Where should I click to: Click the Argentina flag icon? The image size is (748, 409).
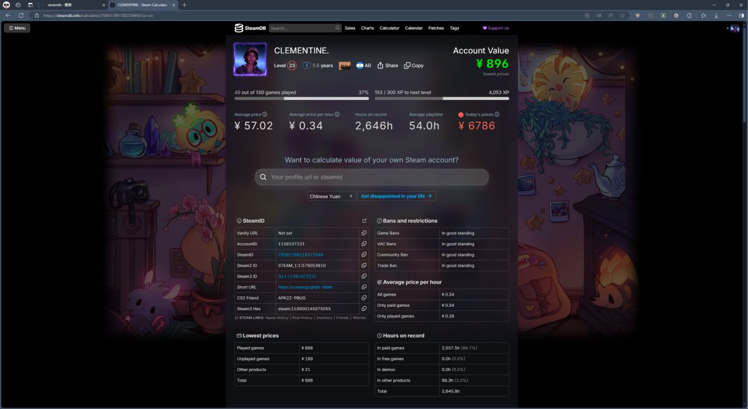[360, 65]
